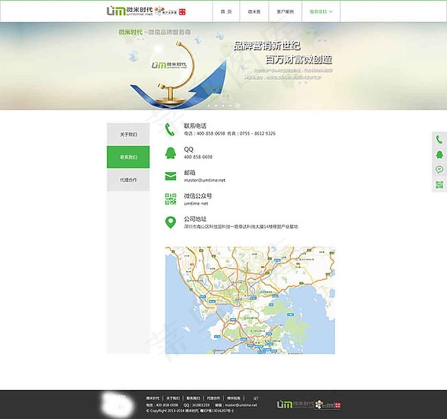
Task: Open 客户案例 in the top navigation
Action: [285, 11]
